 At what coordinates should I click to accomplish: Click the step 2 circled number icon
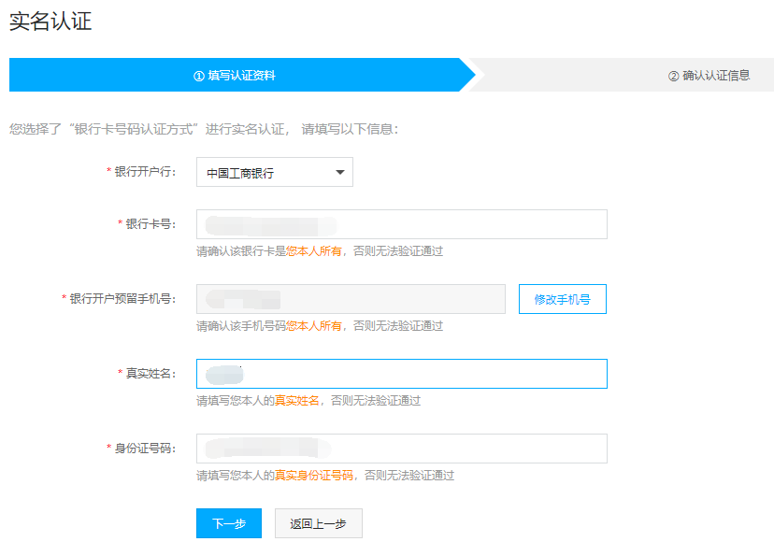(x=673, y=76)
